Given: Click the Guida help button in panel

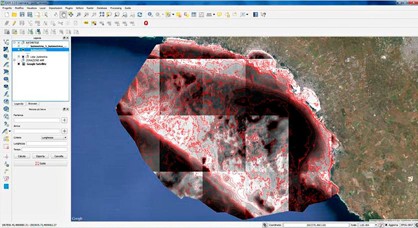Looking at the screenshot, I should tap(41, 163).
